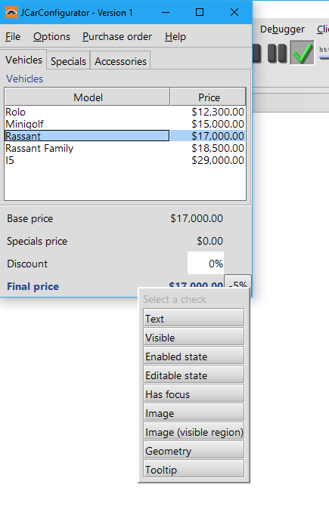Choose the Image (visible region) check
This screenshot has width=329, height=506.
[x=194, y=431]
